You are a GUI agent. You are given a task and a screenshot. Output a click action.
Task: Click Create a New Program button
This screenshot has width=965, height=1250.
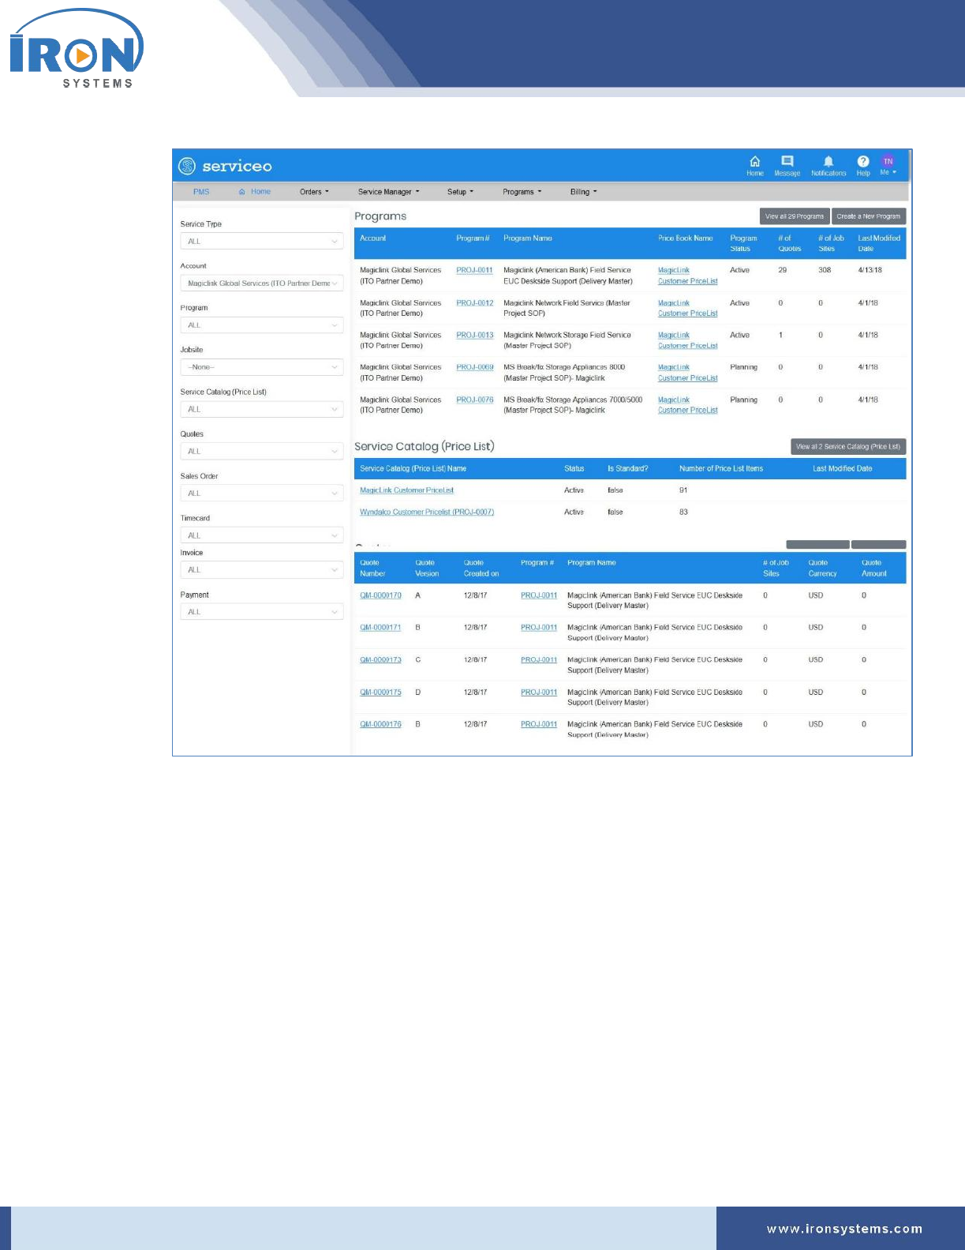[869, 216]
